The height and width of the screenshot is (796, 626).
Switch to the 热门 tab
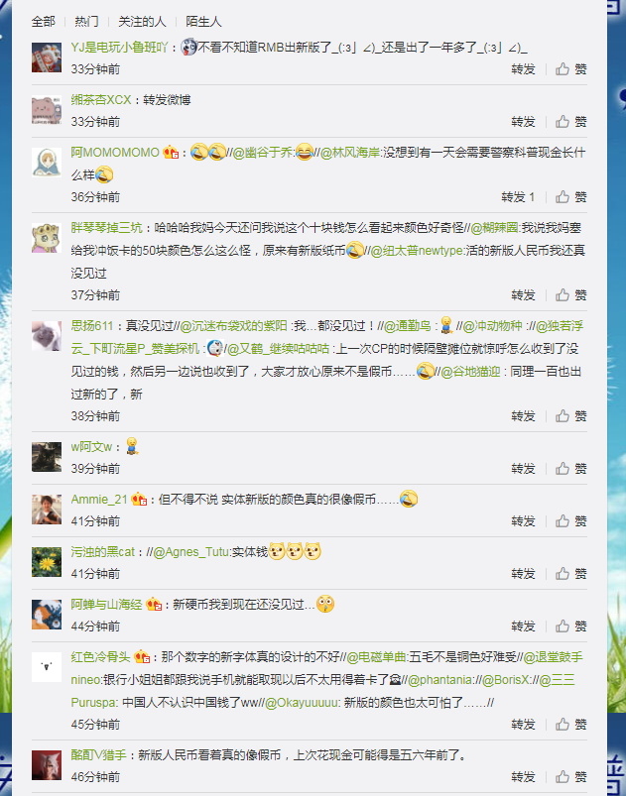[86, 22]
